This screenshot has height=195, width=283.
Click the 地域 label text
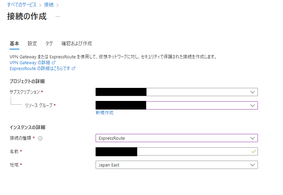pos(14,165)
